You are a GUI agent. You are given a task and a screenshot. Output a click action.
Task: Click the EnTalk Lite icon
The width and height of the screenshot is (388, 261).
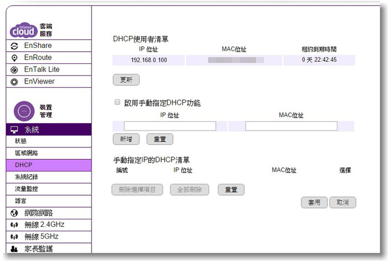click(x=14, y=70)
